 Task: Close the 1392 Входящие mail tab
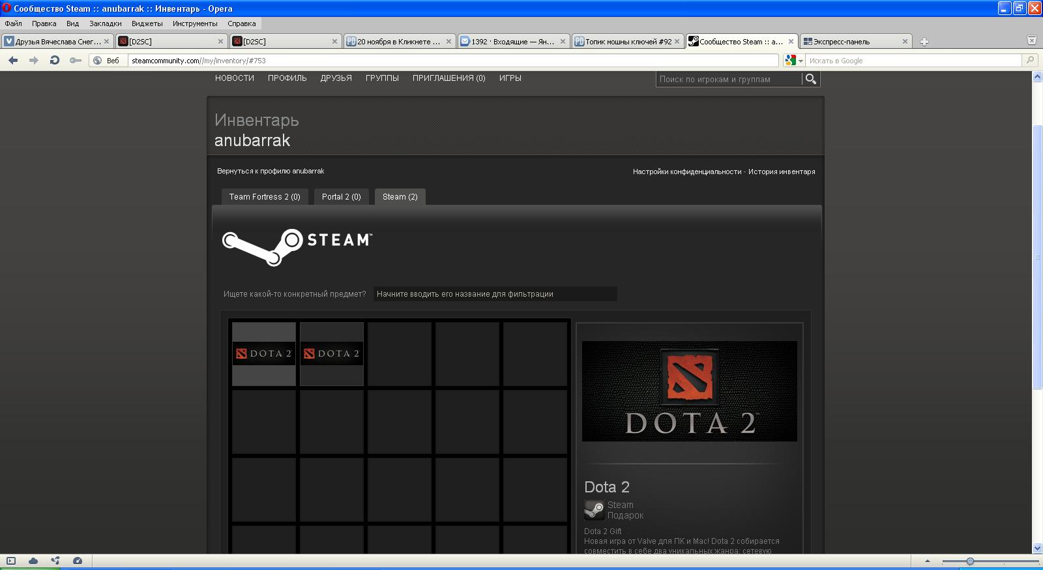pyautogui.click(x=563, y=41)
